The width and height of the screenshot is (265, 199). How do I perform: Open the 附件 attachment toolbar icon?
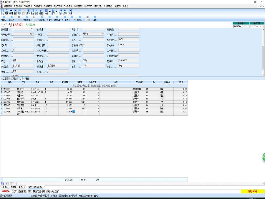(x=20, y=12)
